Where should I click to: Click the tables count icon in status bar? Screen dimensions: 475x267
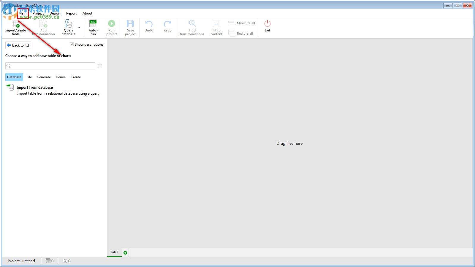click(x=48, y=261)
